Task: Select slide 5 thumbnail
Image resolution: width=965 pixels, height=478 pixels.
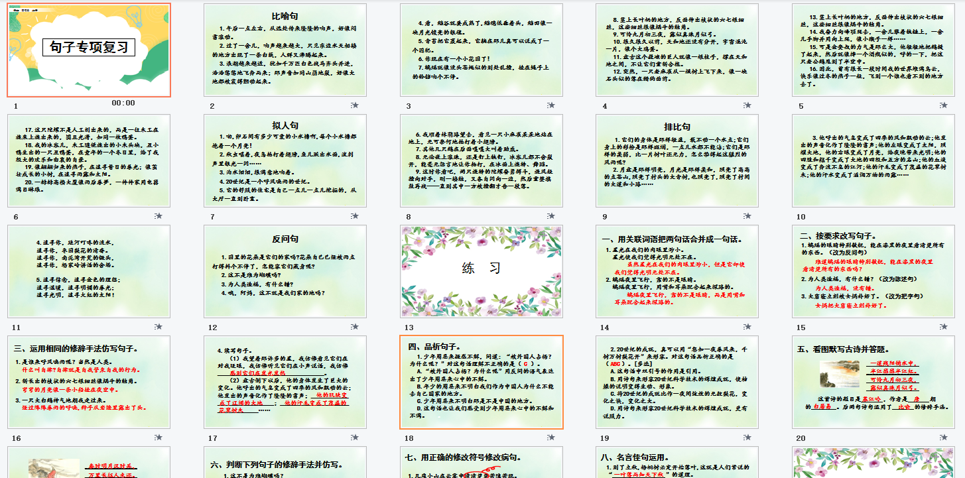Action: [x=874, y=50]
